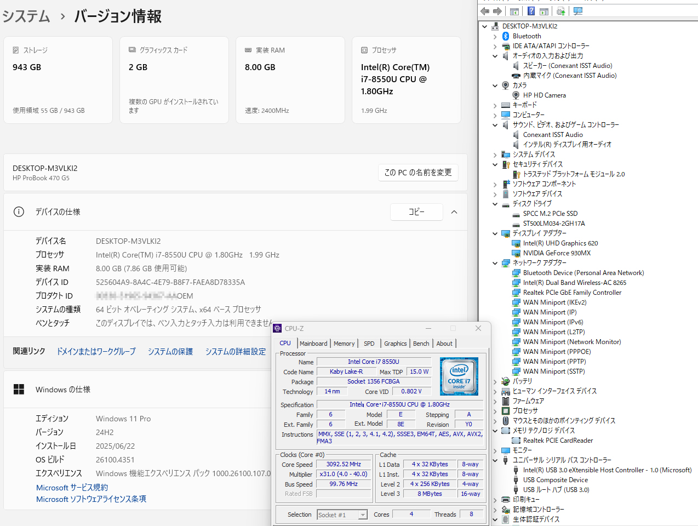Collapse the ディスク ドライブ category chevron
Screen dimensions: 698x526
click(x=495, y=204)
